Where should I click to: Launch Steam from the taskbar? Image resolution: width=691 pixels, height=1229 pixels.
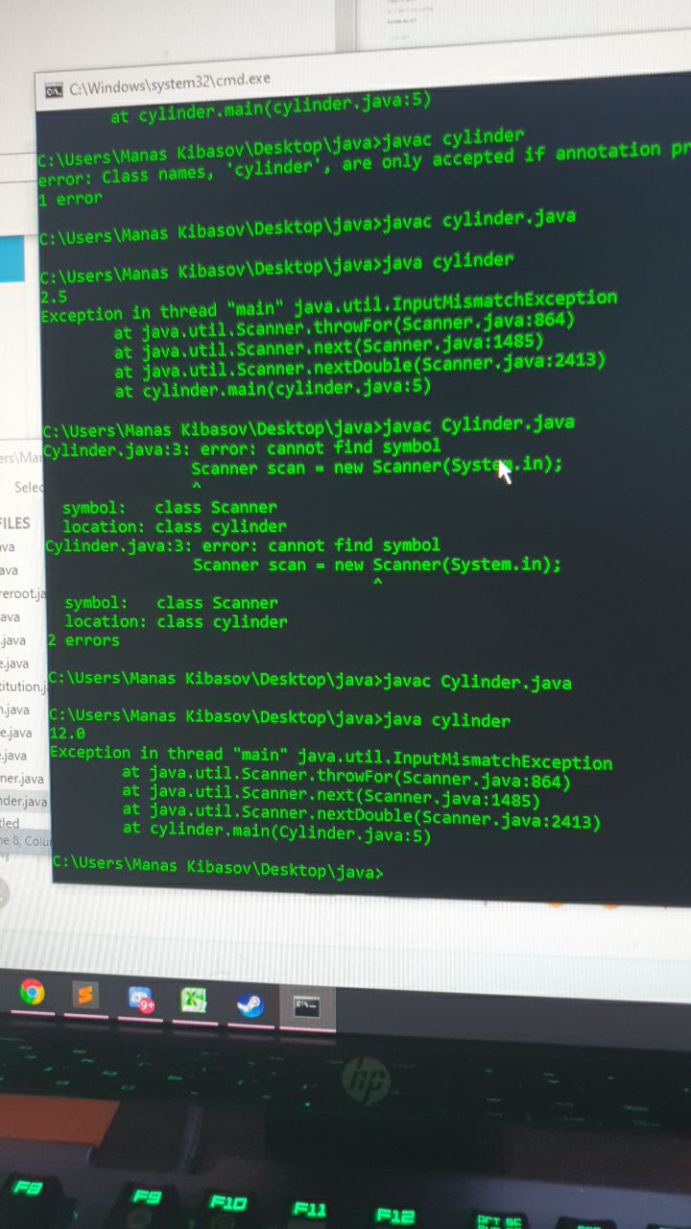(x=250, y=1004)
